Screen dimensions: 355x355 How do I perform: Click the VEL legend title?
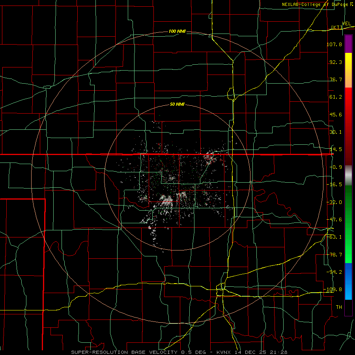pos(346,24)
